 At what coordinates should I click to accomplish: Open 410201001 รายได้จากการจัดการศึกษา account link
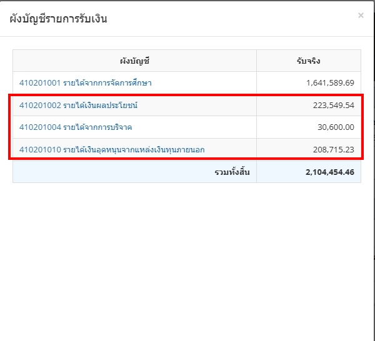(x=86, y=83)
